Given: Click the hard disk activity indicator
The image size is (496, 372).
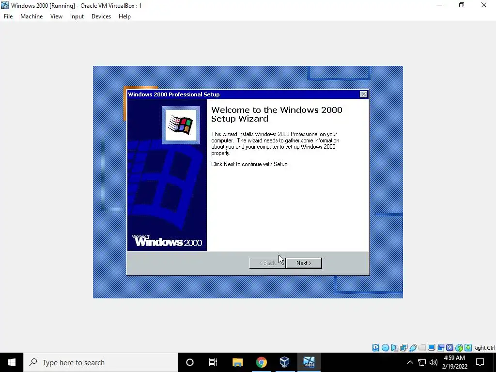Looking at the screenshot, I should [x=375, y=348].
